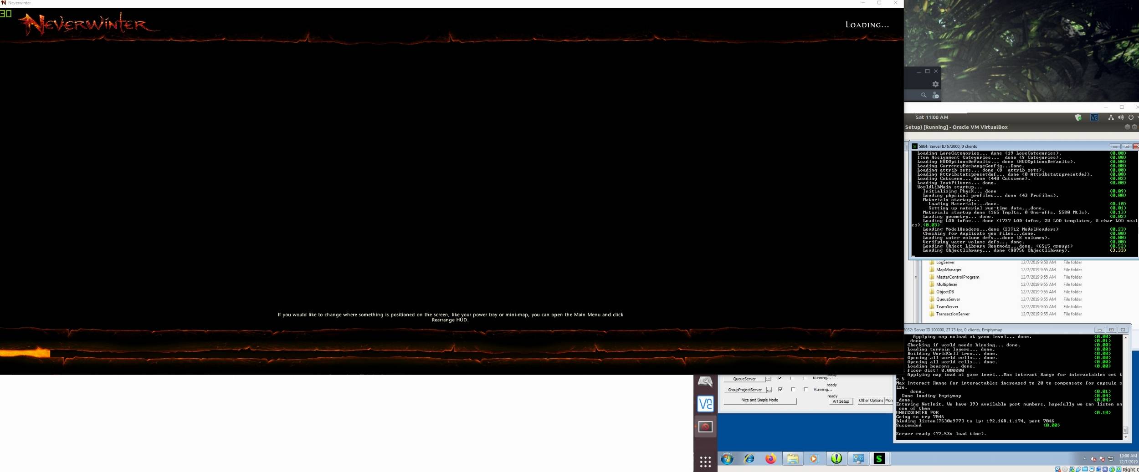
Task: Click the VNC icon in Ubuntu top bar
Action: point(1094,117)
